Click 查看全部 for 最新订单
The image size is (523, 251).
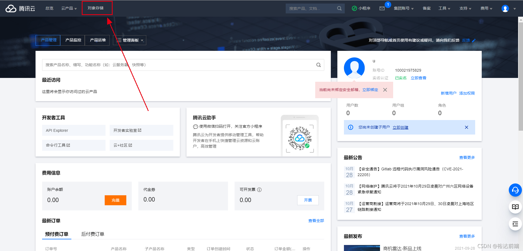(316, 221)
